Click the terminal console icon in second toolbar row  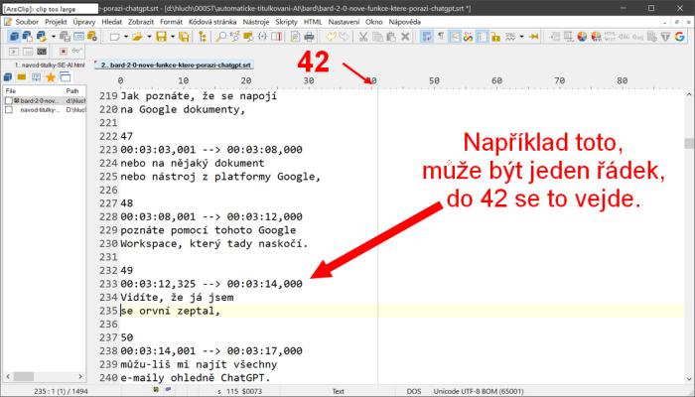[42, 52]
